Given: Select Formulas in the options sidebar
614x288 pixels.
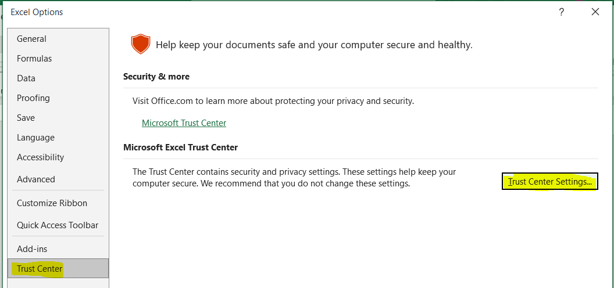Looking at the screenshot, I should 34,59.
